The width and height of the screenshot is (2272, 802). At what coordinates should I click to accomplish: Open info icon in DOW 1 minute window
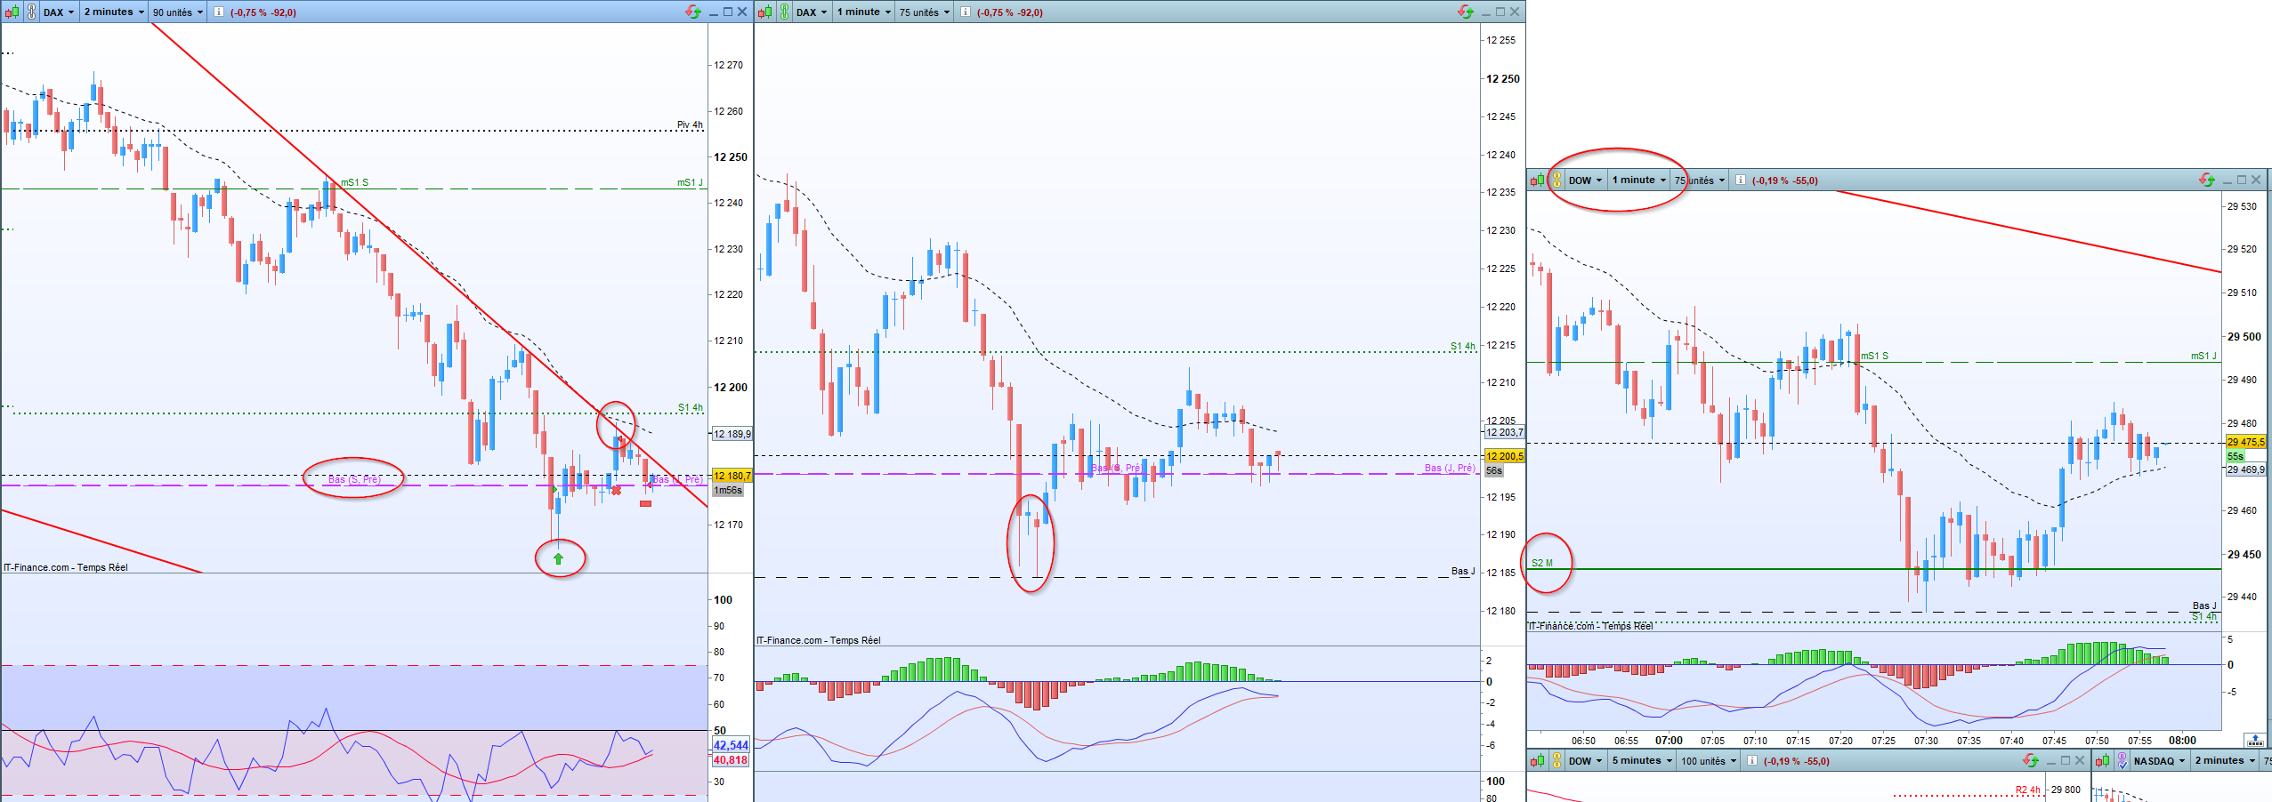pyautogui.click(x=1740, y=180)
